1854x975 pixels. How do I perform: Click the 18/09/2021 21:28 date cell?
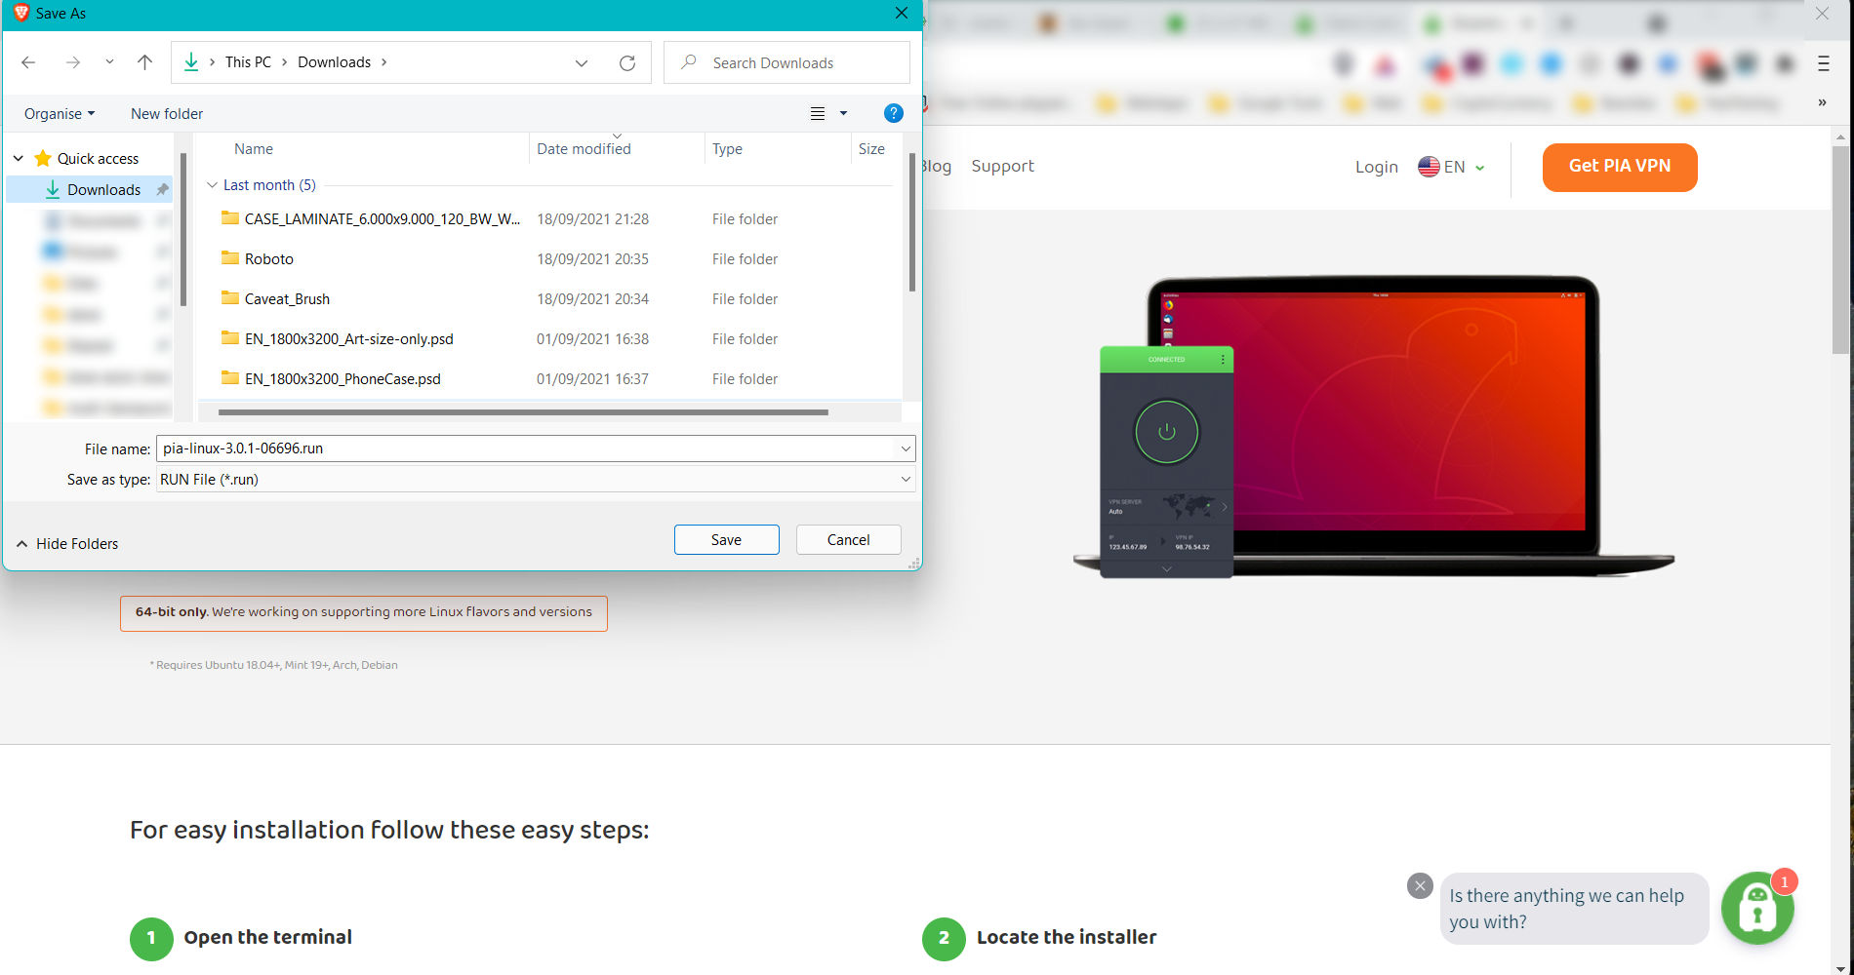592,219
